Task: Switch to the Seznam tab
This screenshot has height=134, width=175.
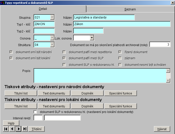Action: tap(130, 9)
